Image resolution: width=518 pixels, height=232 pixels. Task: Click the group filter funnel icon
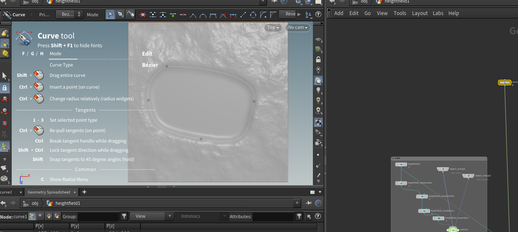tap(124, 216)
